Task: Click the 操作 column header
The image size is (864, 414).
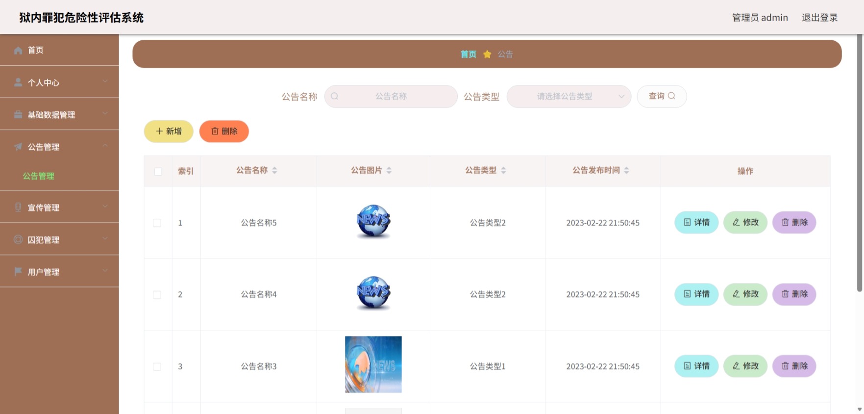Action: click(745, 171)
